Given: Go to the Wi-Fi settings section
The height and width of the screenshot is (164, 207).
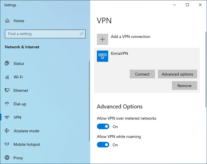Looking at the screenshot, I should (x=18, y=77).
